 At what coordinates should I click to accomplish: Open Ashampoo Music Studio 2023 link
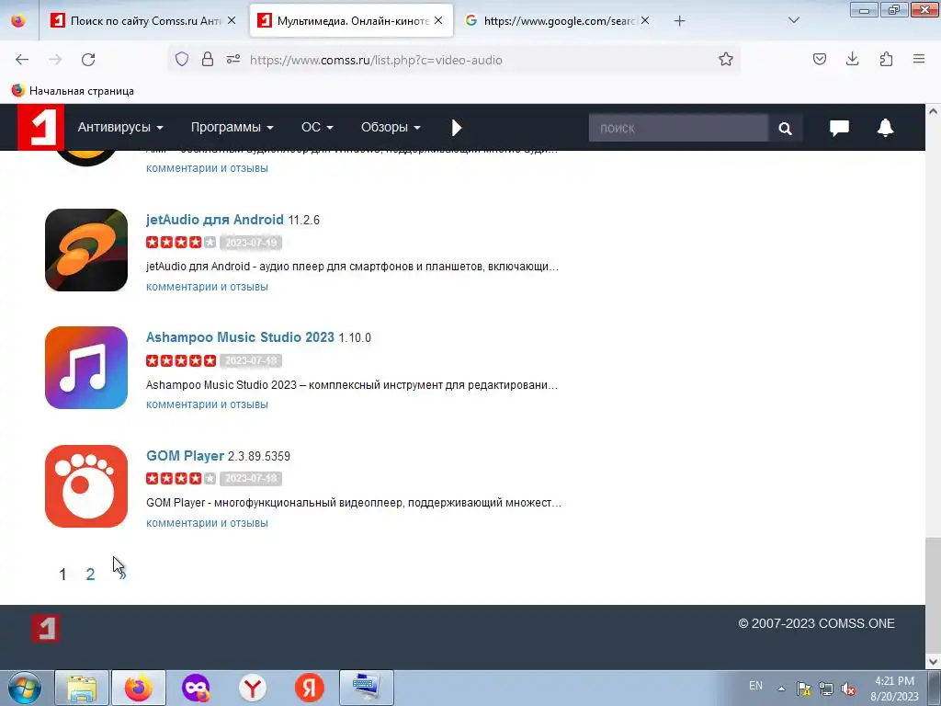click(x=240, y=337)
